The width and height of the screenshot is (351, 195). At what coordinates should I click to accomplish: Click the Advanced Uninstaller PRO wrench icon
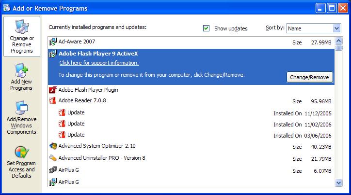pos(53,158)
